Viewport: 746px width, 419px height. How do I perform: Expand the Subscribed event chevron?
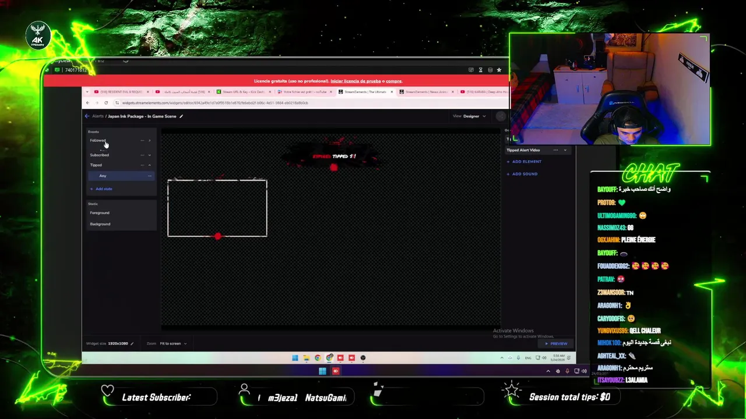coord(149,155)
